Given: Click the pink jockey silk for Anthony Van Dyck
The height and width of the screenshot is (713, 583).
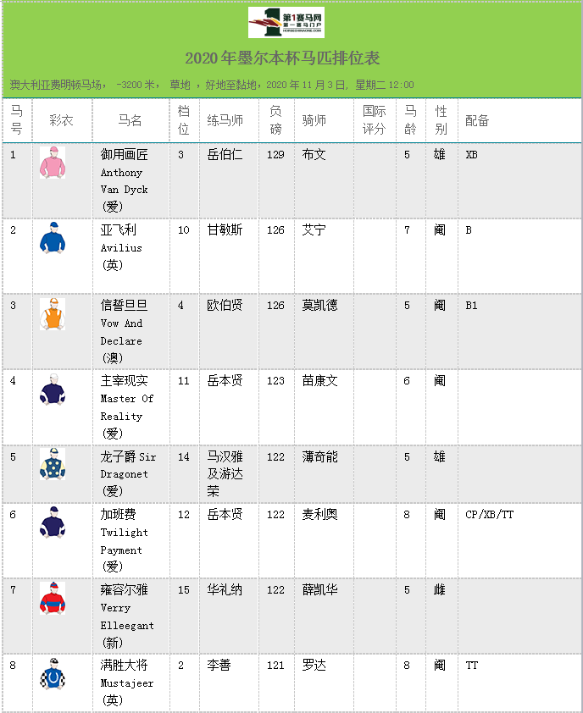Looking at the screenshot, I should 53,163.
